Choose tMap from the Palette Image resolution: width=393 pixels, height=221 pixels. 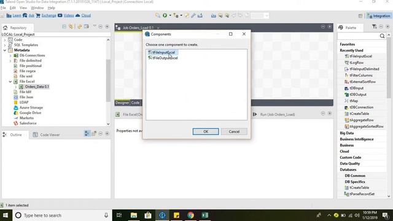pos(354,101)
